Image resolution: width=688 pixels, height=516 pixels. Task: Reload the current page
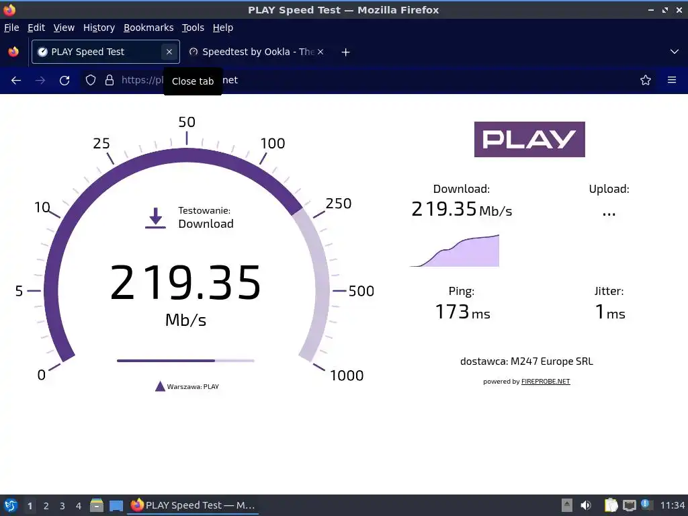pyautogui.click(x=64, y=81)
